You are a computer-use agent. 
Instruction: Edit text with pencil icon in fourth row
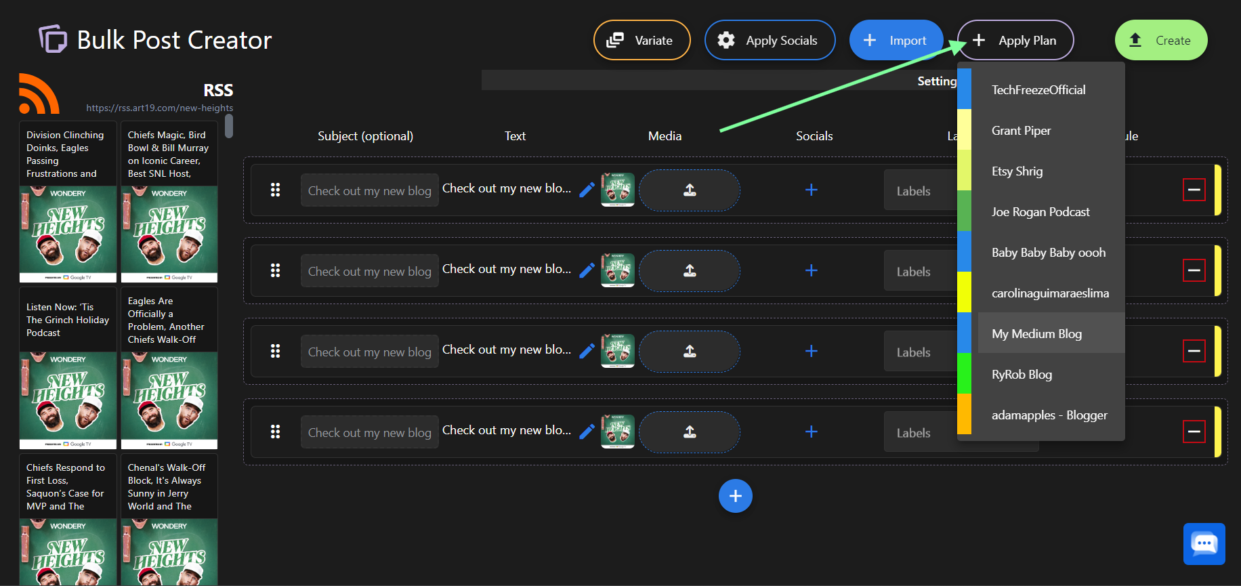pyautogui.click(x=587, y=432)
